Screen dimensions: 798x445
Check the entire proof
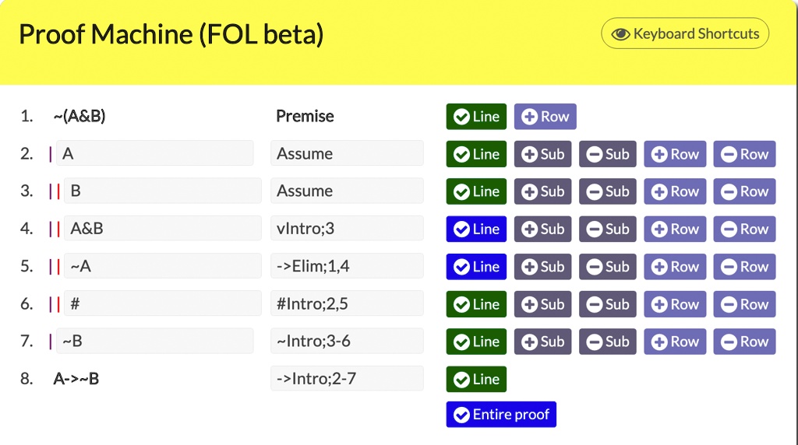point(501,415)
